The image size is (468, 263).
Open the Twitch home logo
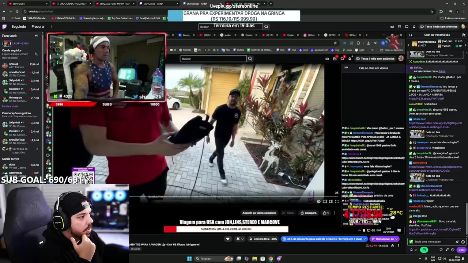click(4, 27)
